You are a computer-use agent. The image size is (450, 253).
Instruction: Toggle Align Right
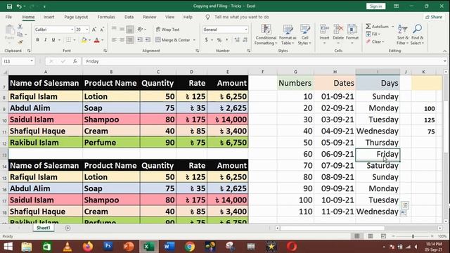(129, 40)
